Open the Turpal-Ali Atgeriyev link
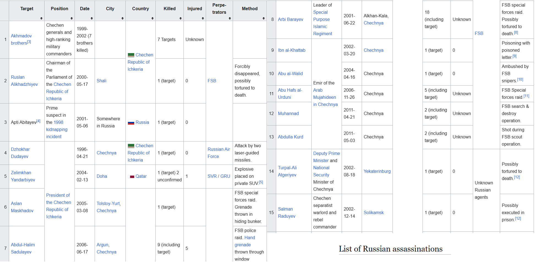Viewport: 535px width, 262px height. [287, 171]
